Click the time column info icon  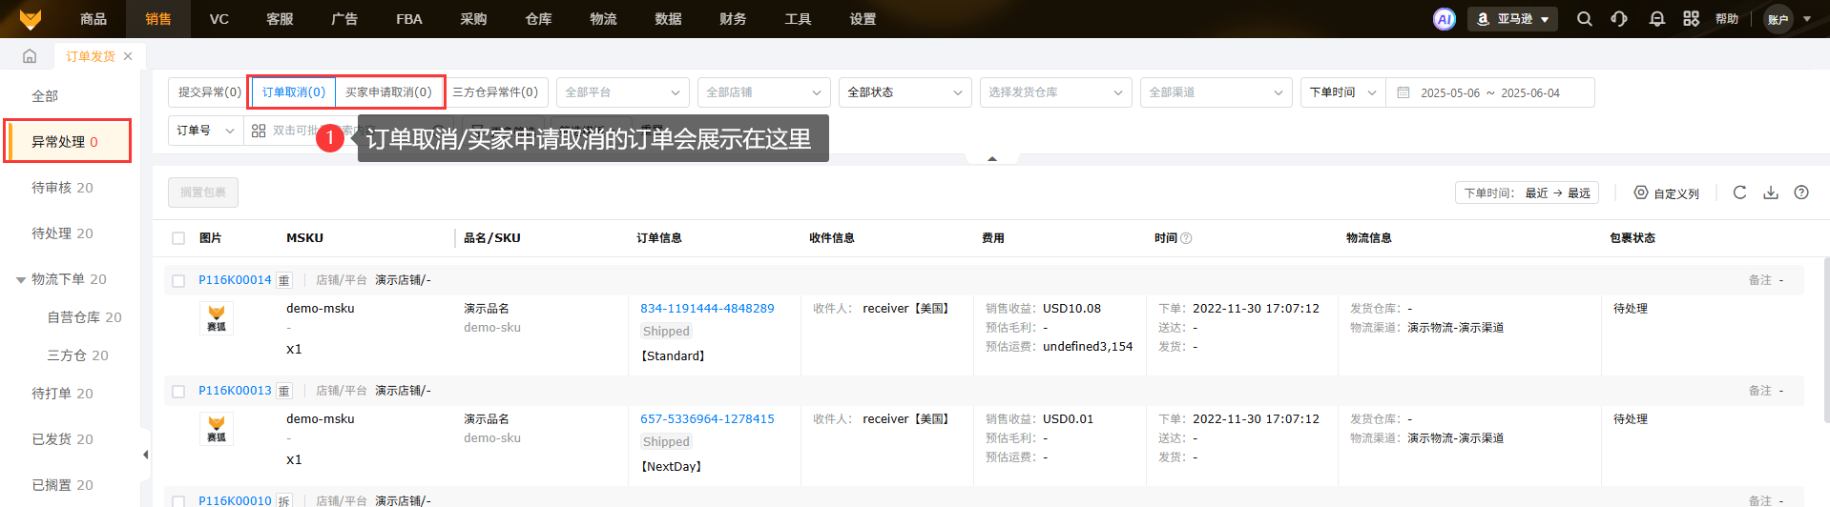coord(1186,238)
